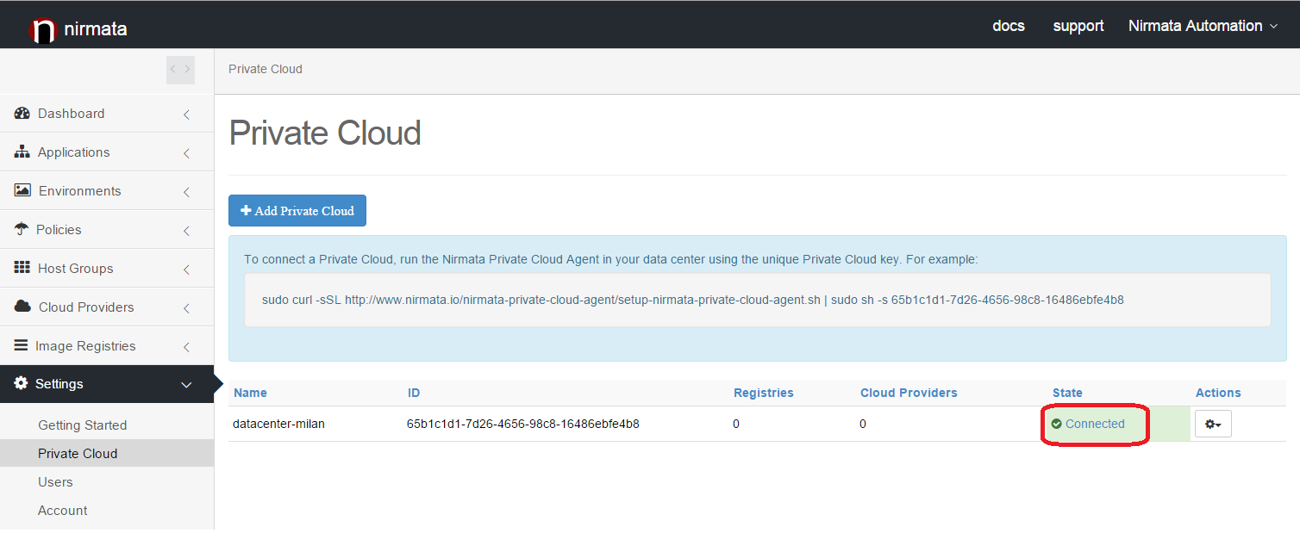Select Account under Settings

(x=63, y=511)
